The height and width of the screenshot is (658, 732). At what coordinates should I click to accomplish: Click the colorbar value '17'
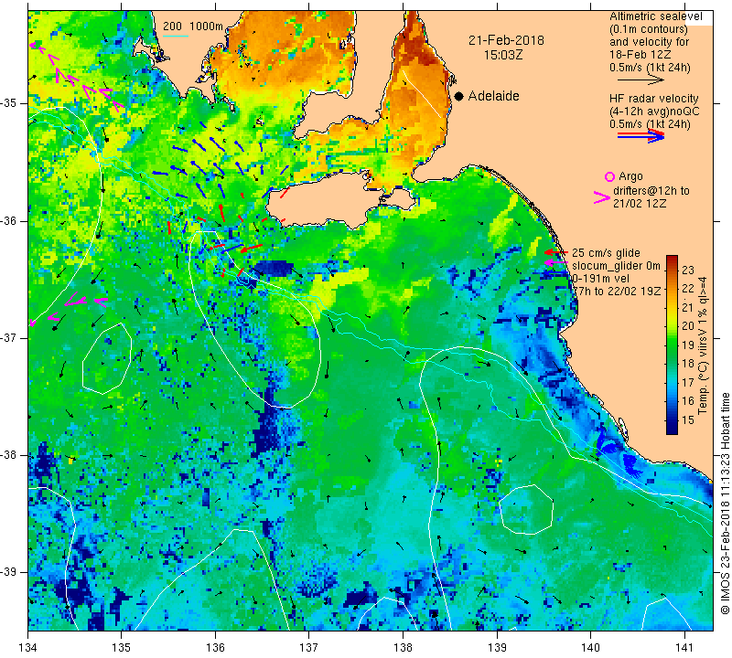click(x=688, y=382)
